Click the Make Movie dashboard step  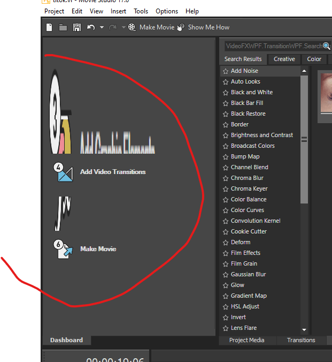[98, 249]
